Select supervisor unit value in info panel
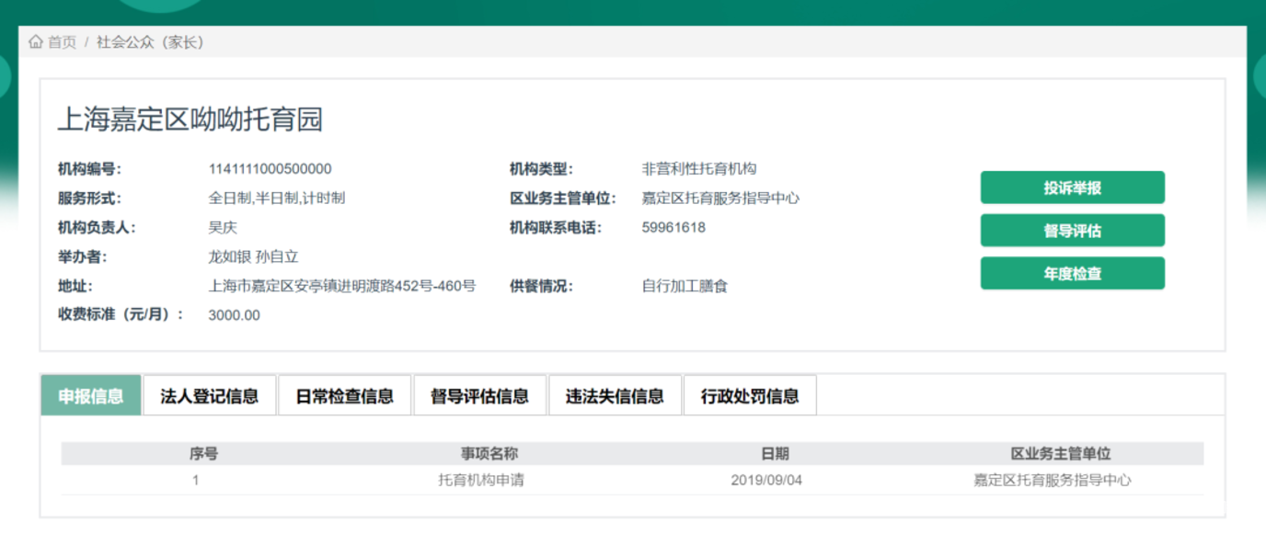Screen dimensions: 1266x534 click(x=721, y=199)
